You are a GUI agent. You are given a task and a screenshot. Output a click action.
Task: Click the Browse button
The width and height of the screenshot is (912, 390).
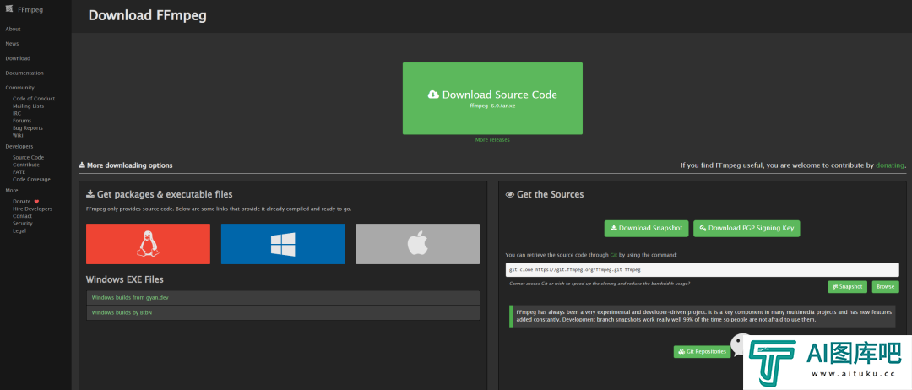(x=885, y=286)
